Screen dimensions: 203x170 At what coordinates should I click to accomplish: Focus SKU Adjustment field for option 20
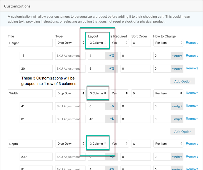tap(70, 69)
